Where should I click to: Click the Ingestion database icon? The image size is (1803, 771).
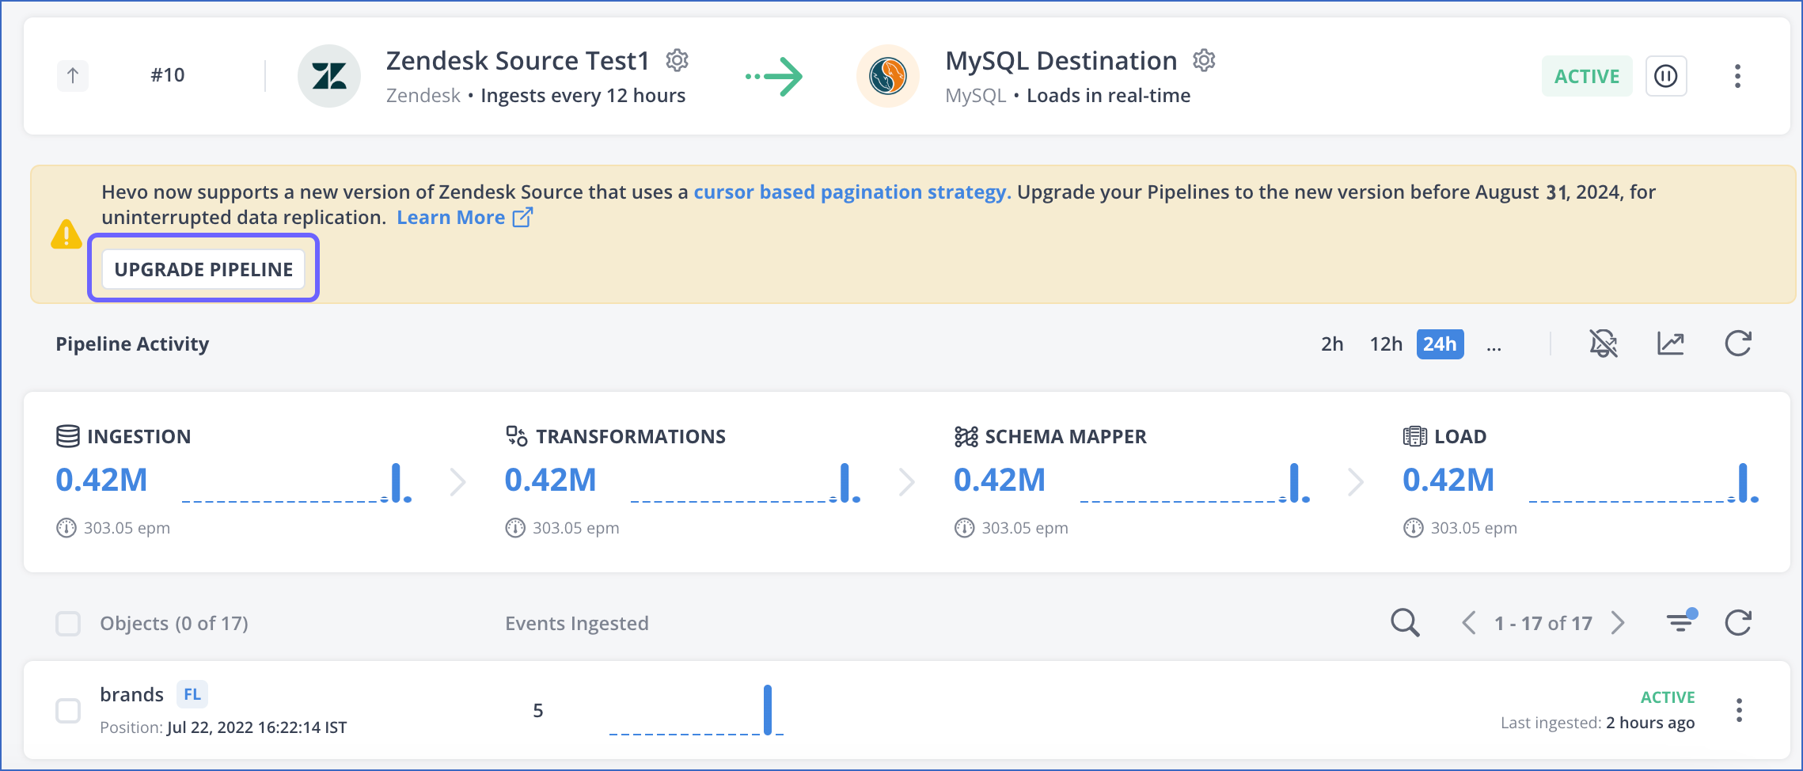pyautogui.click(x=68, y=436)
